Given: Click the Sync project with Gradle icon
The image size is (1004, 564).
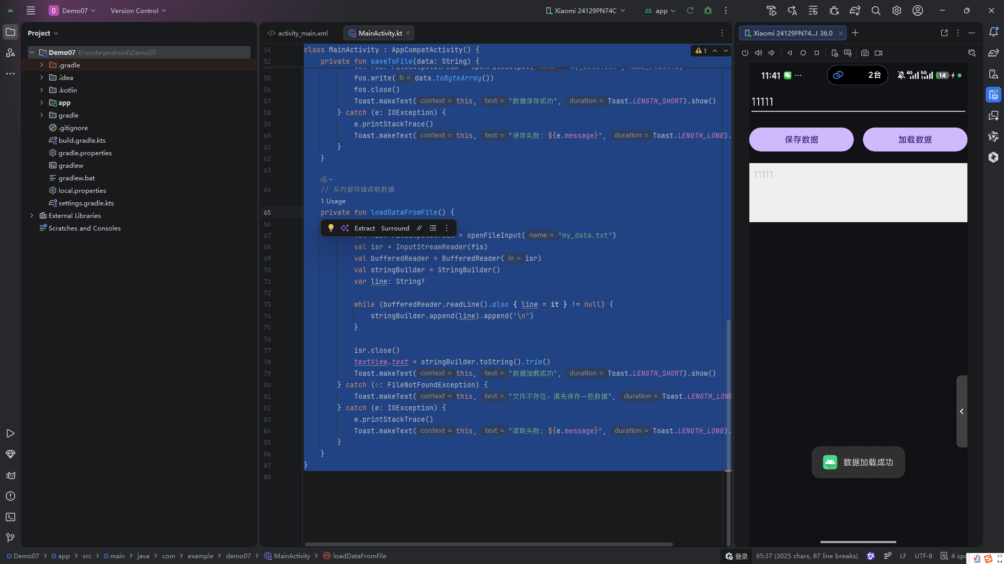Looking at the screenshot, I should pyautogui.click(x=855, y=10).
